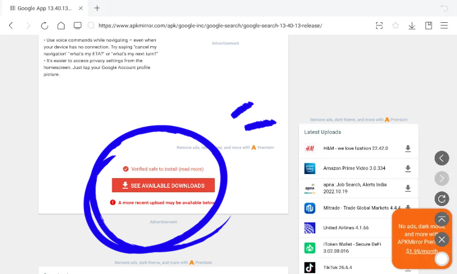Click the white floating circle button
Screen dimensions: 457x274
(x=442, y=259)
